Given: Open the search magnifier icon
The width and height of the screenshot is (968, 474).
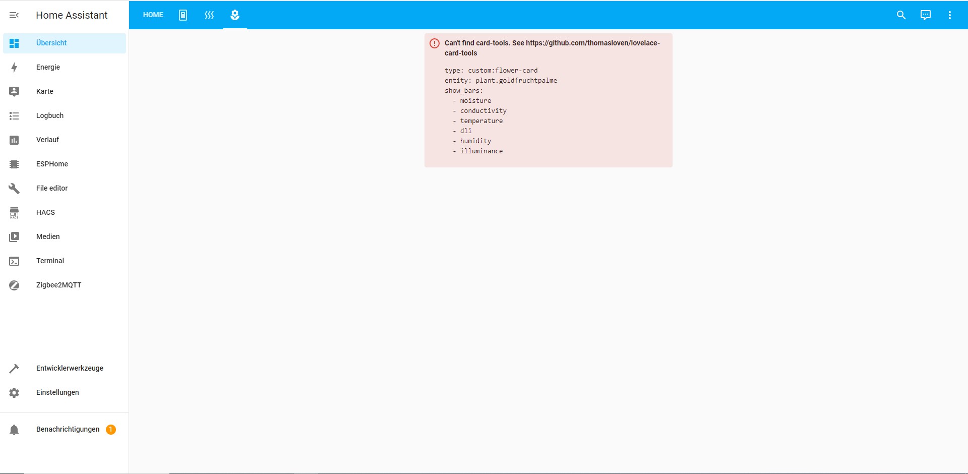Looking at the screenshot, I should click(x=901, y=15).
